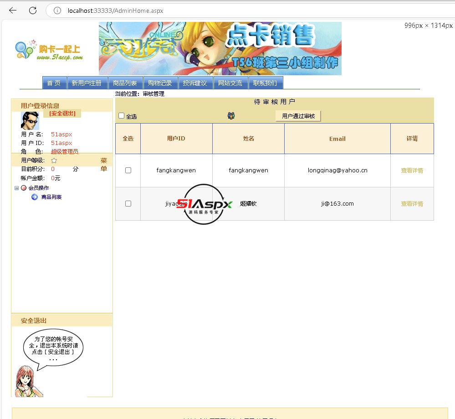Select the 会员操作 tree label
The image size is (455, 419).
tap(39, 188)
